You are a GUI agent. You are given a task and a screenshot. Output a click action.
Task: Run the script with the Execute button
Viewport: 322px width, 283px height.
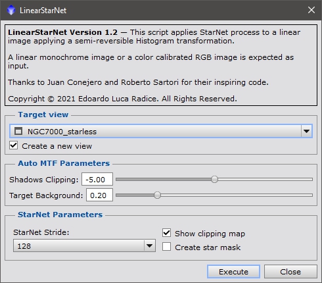coord(233,272)
